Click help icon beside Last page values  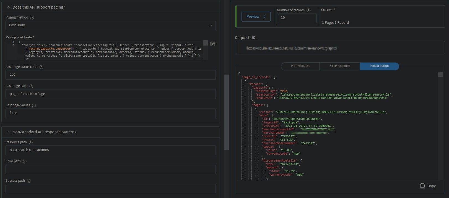pos(34,105)
